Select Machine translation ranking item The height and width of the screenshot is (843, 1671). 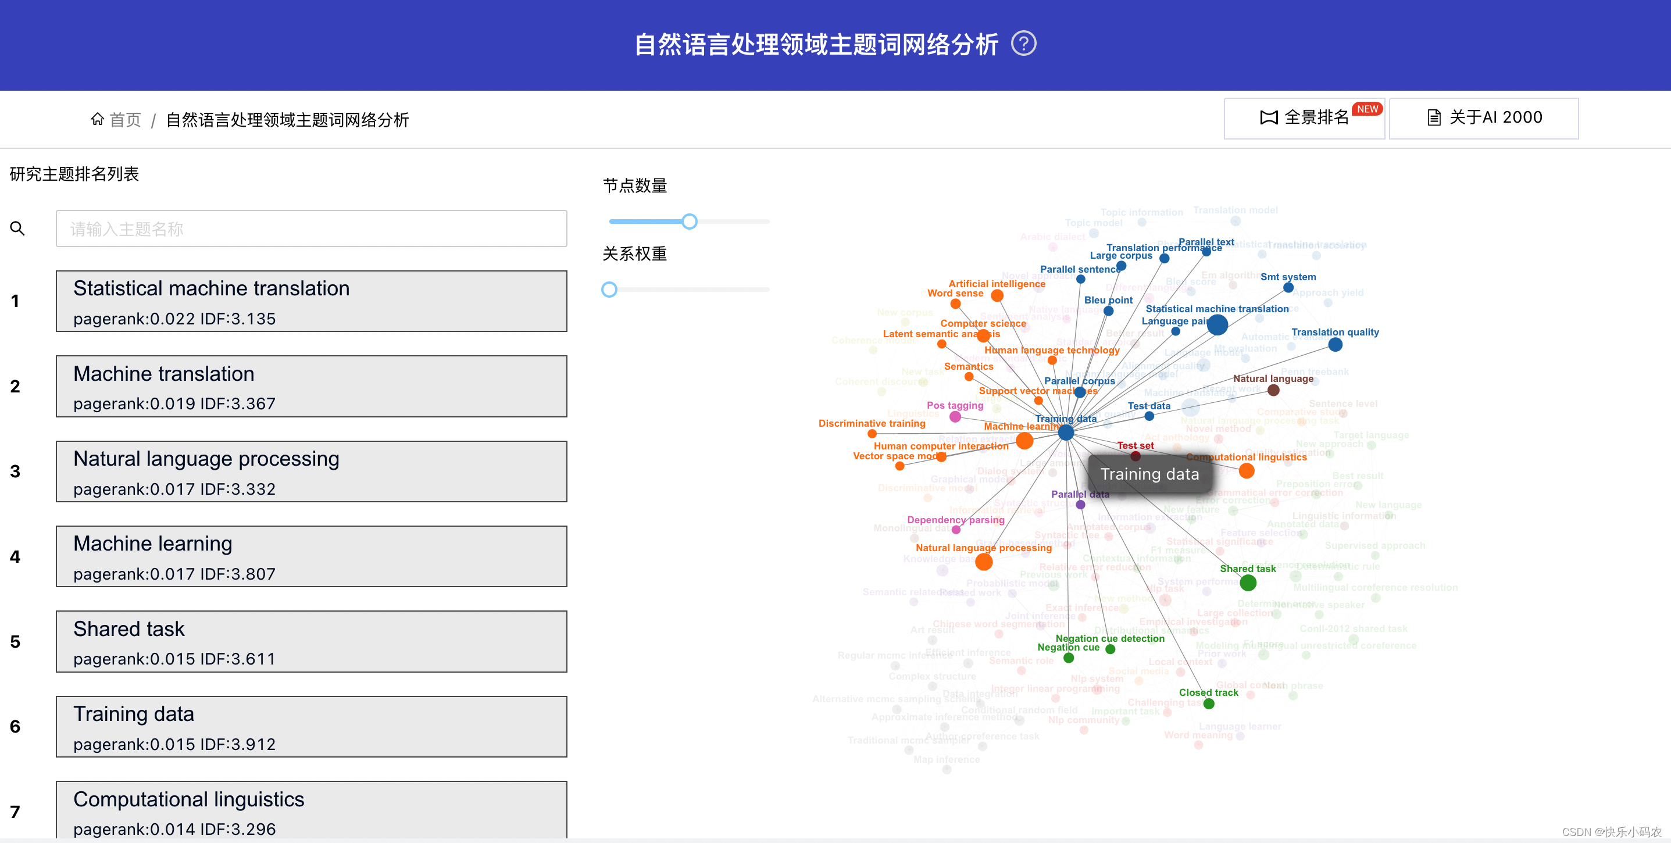(312, 387)
